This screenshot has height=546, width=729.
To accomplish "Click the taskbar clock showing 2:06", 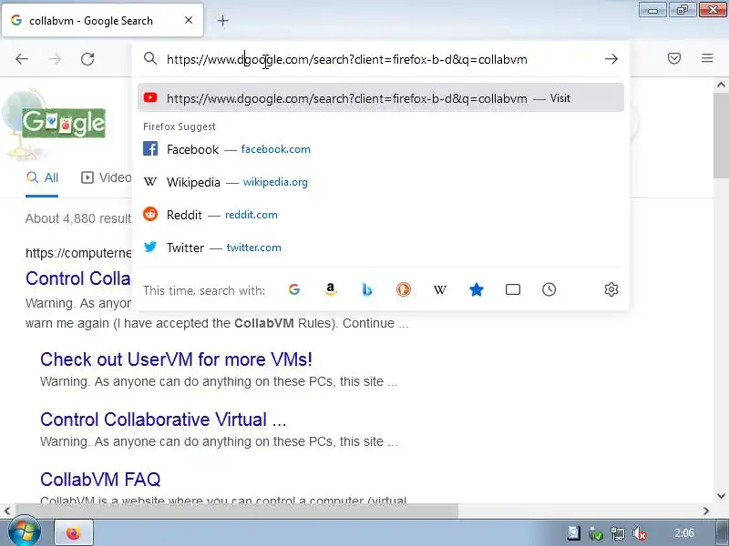I will point(684,533).
